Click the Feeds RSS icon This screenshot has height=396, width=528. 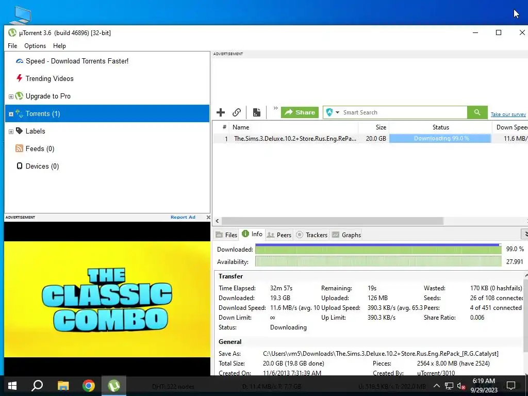[19, 148]
